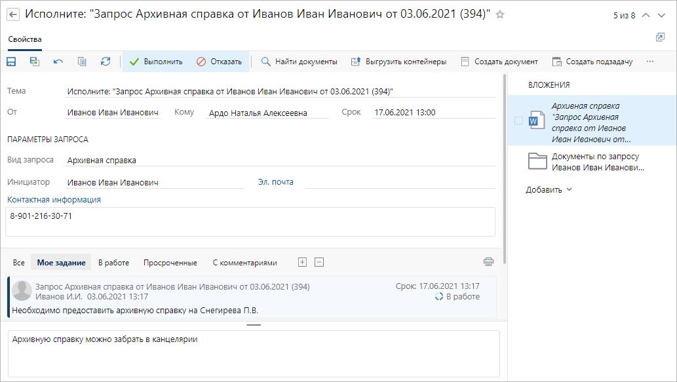Switch to the Свойства tab

[25, 39]
